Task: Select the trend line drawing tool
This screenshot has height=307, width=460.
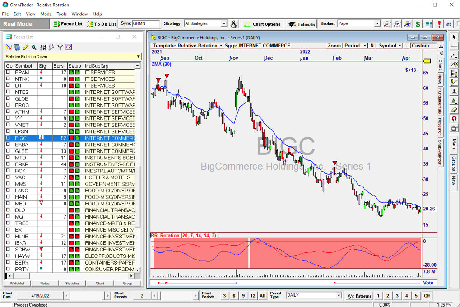Action: coord(454,55)
